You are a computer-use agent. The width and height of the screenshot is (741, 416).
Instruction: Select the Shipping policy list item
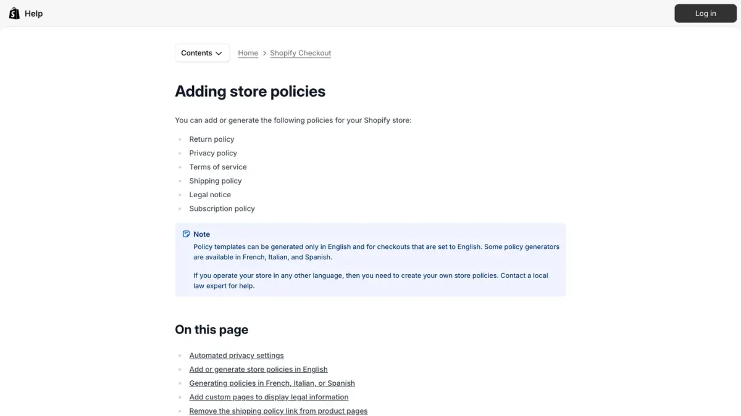coord(216,181)
